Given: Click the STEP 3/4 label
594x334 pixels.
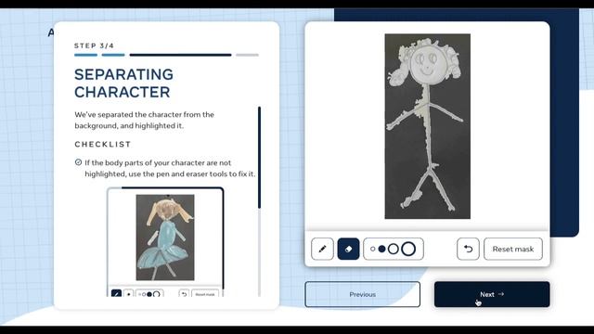Looking at the screenshot, I should [94, 45].
